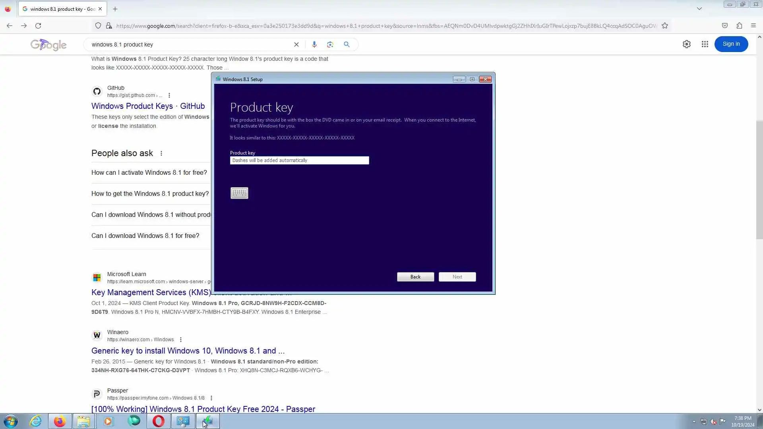Bookmark this page with star icon
The height and width of the screenshot is (429, 763).
665,26
